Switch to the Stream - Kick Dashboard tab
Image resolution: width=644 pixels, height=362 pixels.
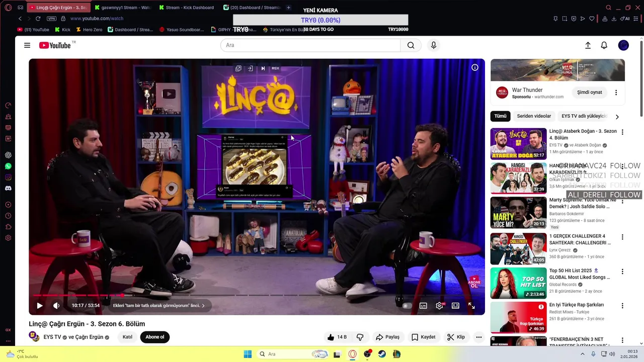point(187,8)
